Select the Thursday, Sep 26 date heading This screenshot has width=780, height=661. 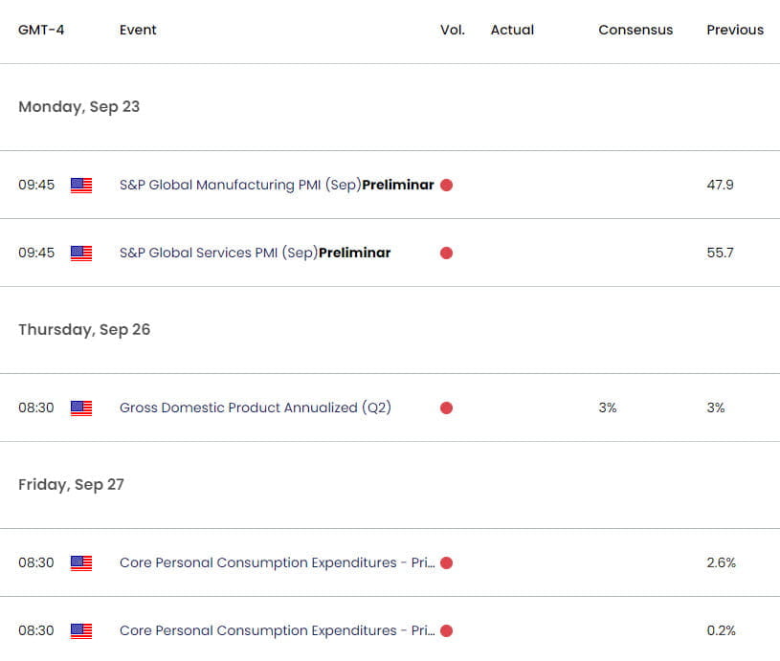click(84, 330)
